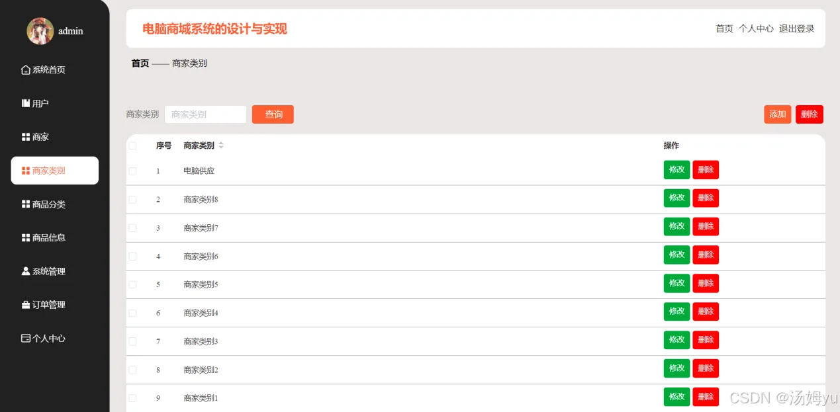Select the checkbox for row 商家类别5
Screen dimensions: 840x412
click(x=132, y=284)
